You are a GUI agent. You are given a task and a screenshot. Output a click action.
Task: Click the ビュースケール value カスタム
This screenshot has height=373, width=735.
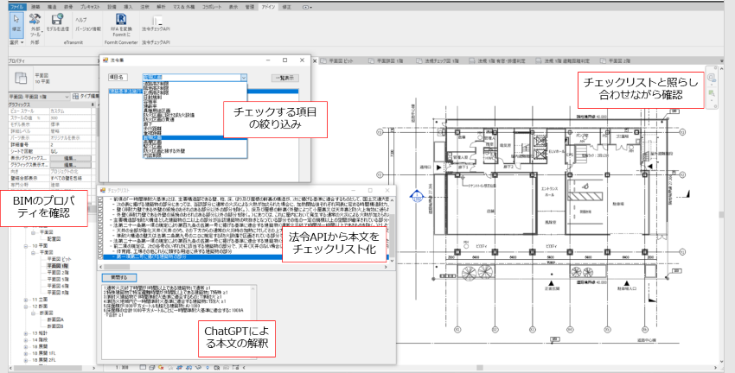[70, 111]
